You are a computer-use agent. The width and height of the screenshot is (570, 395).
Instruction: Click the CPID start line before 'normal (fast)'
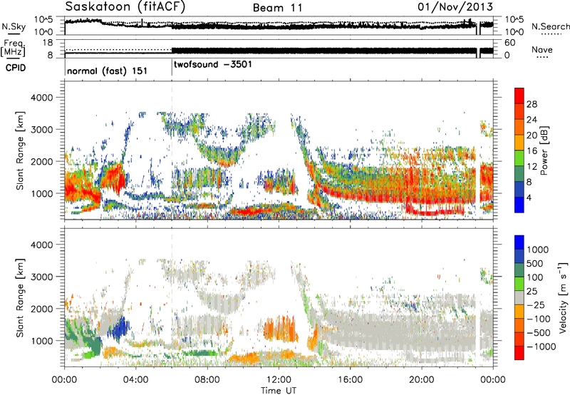coord(65,68)
